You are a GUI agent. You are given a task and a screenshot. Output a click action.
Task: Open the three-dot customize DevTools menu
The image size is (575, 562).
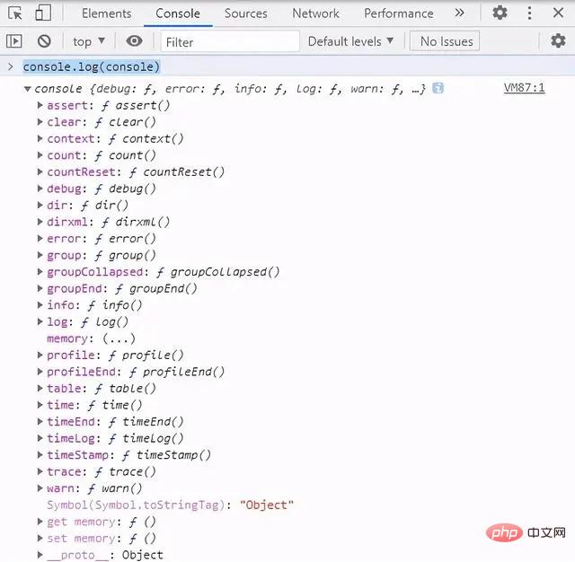[x=529, y=13]
